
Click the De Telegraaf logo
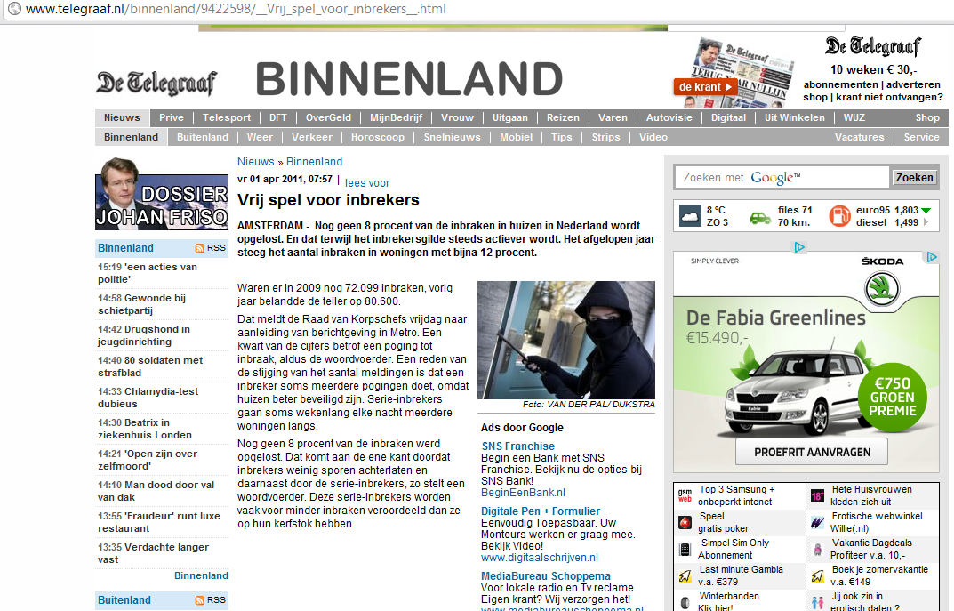[x=156, y=84]
